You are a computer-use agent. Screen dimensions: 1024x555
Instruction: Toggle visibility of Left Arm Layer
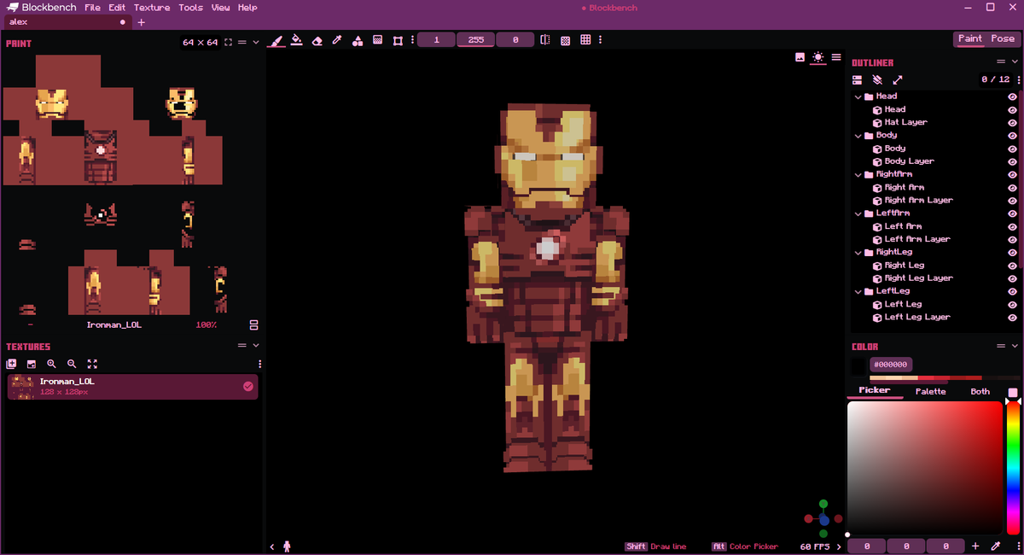tap(1012, 239)
